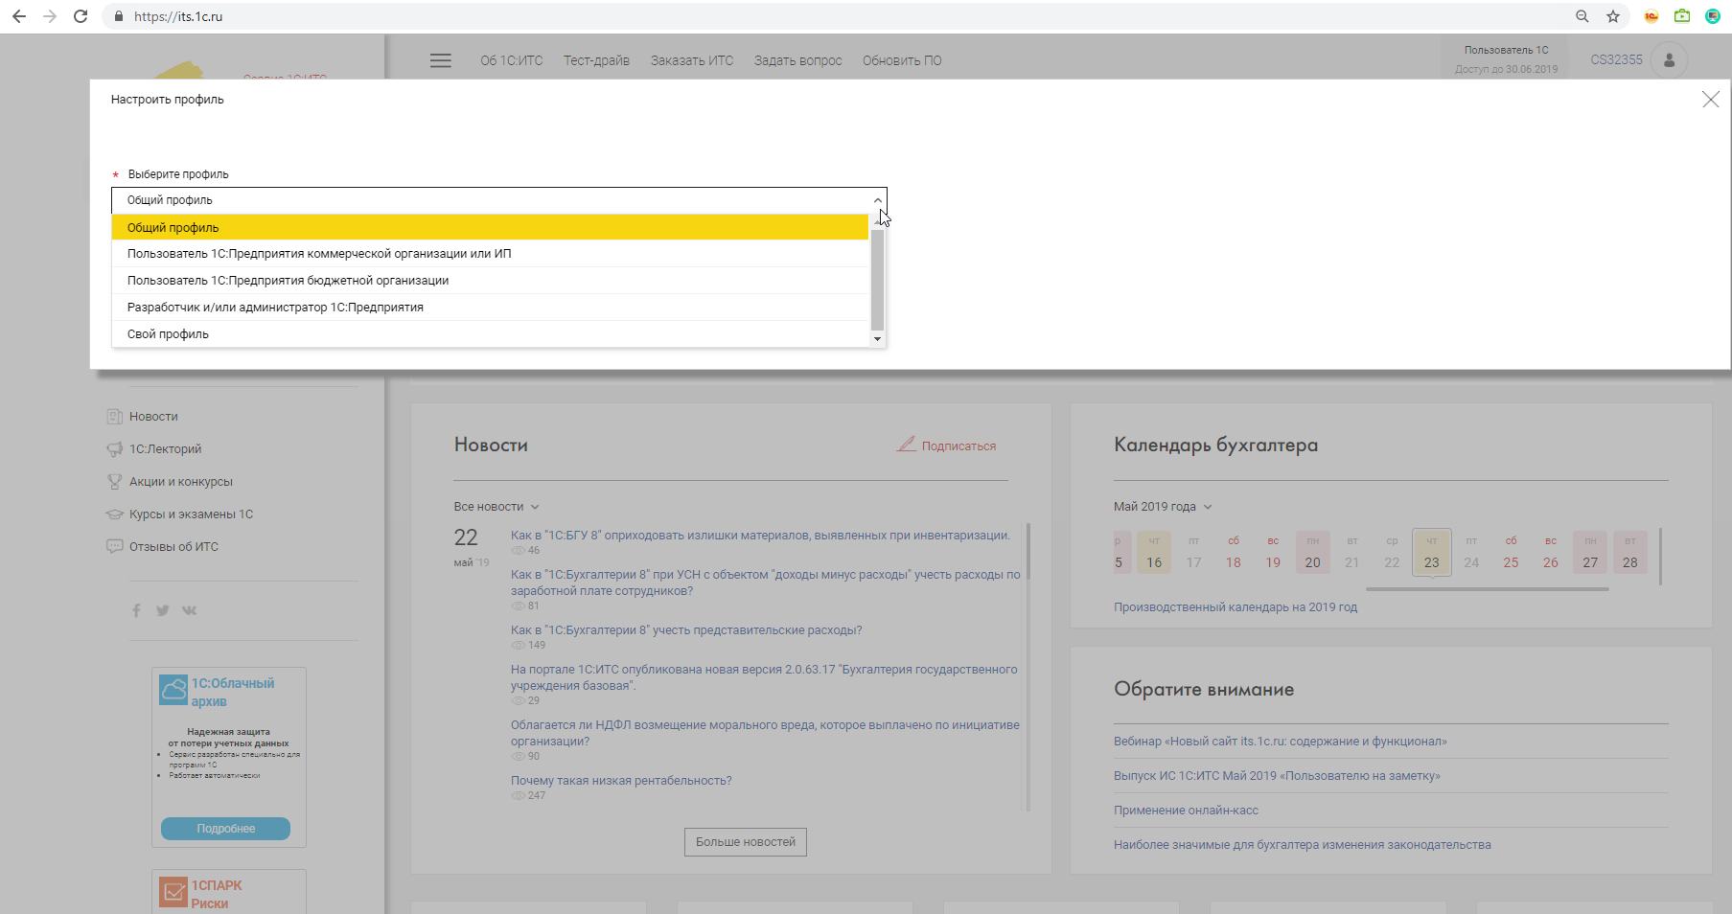This screenshot has width=1732, height=914.
Task: Open Вебинар Новый сайт its.1c.ru link
Action: [1281, 742]
